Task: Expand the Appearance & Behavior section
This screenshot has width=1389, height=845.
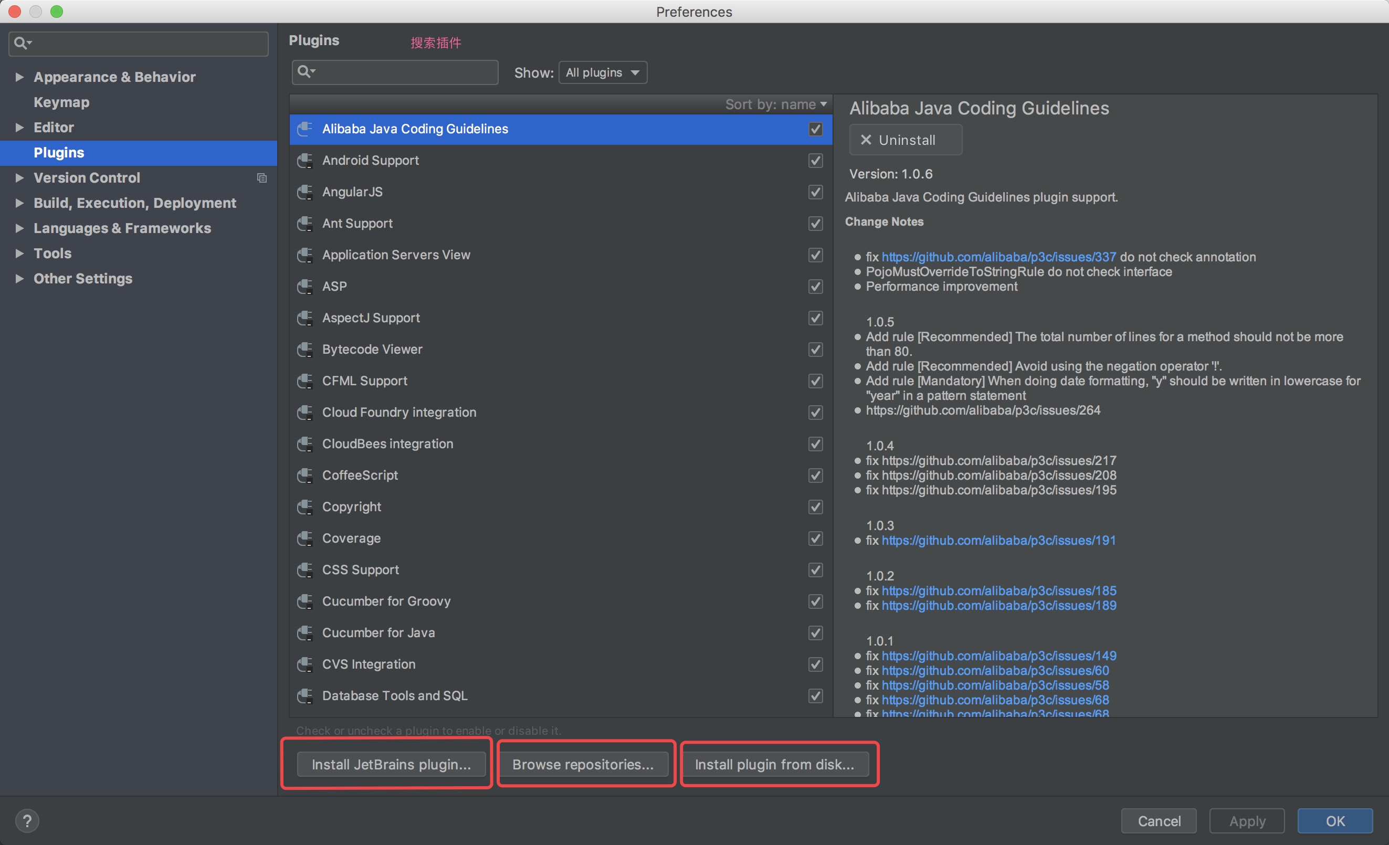Action: [x=20, y=77]
